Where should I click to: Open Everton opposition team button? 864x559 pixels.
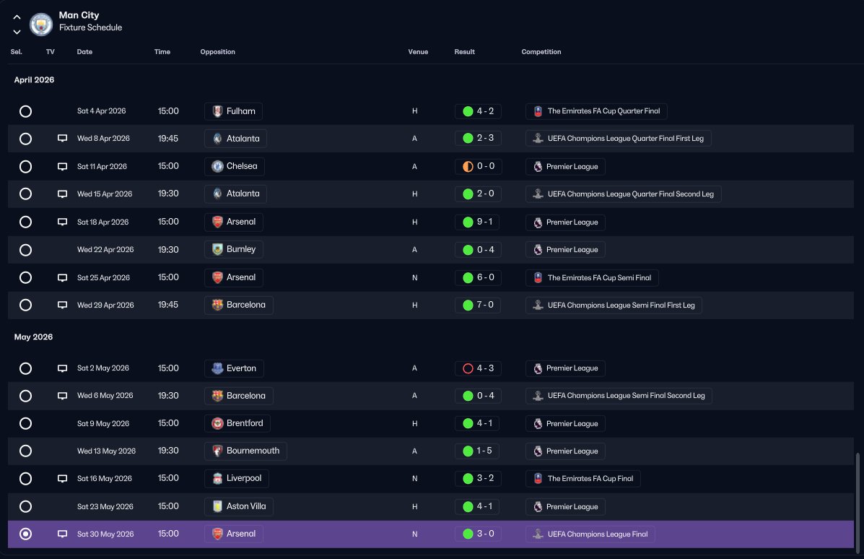click(234, 368)
